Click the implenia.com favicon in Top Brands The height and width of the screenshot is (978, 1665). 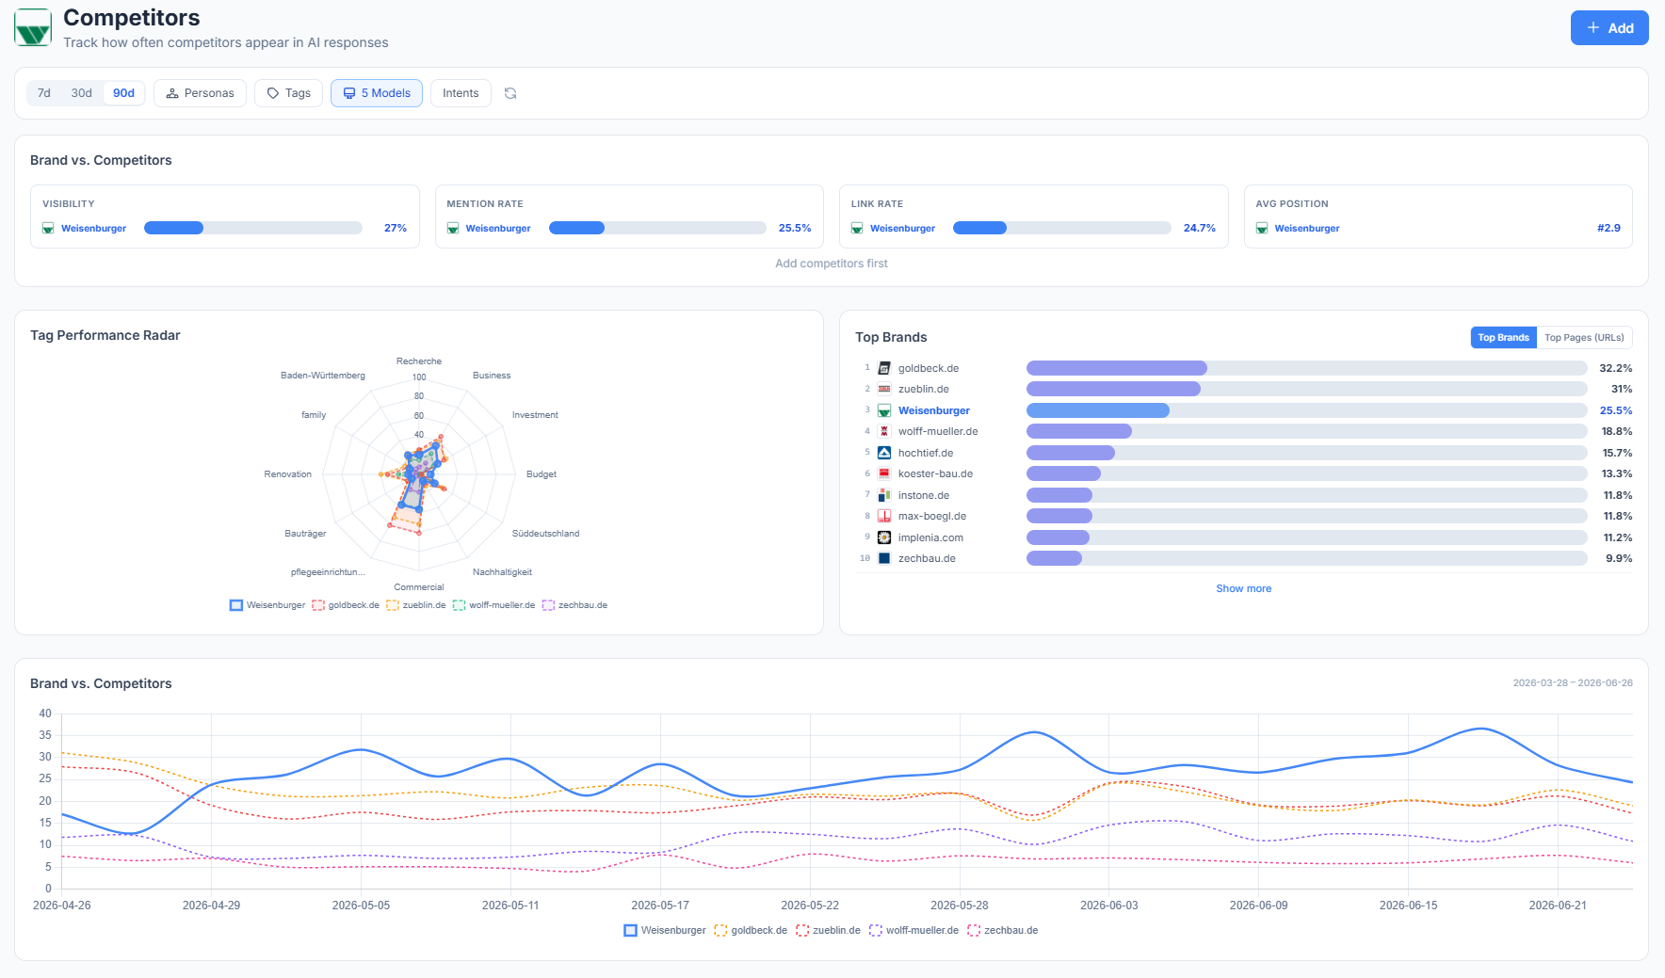point(884,537)
